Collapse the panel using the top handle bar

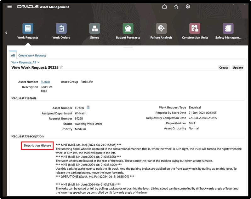pos(128,48)
